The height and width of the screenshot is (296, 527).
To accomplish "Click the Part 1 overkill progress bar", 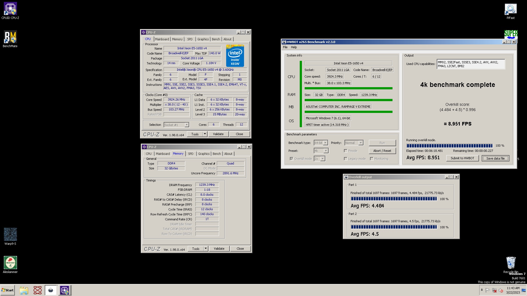I will (394, 199).
